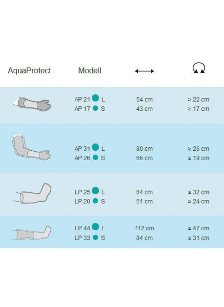Click the lower leg protector illustration
Screen dimensions: 224x307
32,194
